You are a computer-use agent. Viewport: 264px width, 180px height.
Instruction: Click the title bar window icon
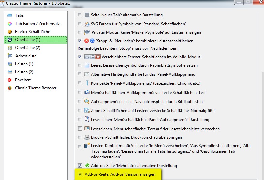[x=2, y=3]
